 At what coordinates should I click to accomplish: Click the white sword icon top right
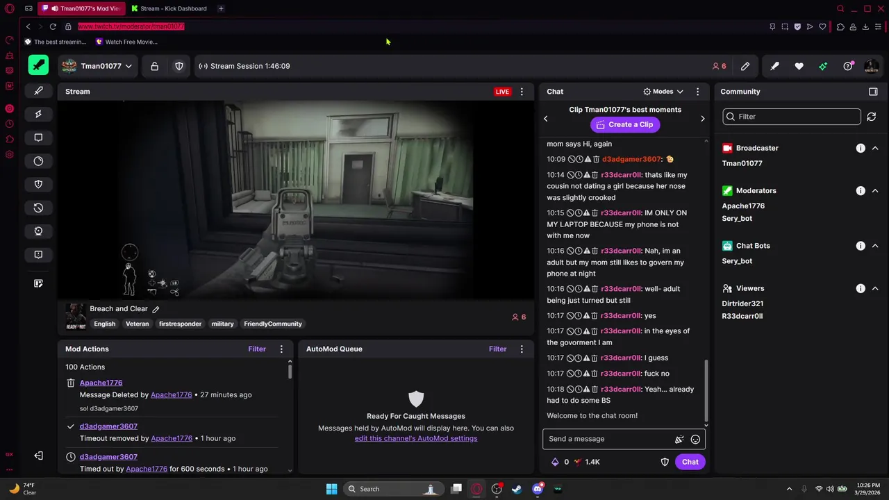point(775,66)
